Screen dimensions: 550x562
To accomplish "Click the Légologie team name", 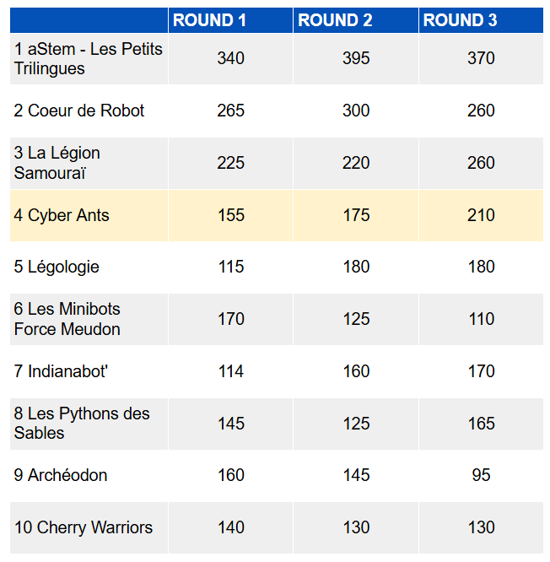I will 57,267.
